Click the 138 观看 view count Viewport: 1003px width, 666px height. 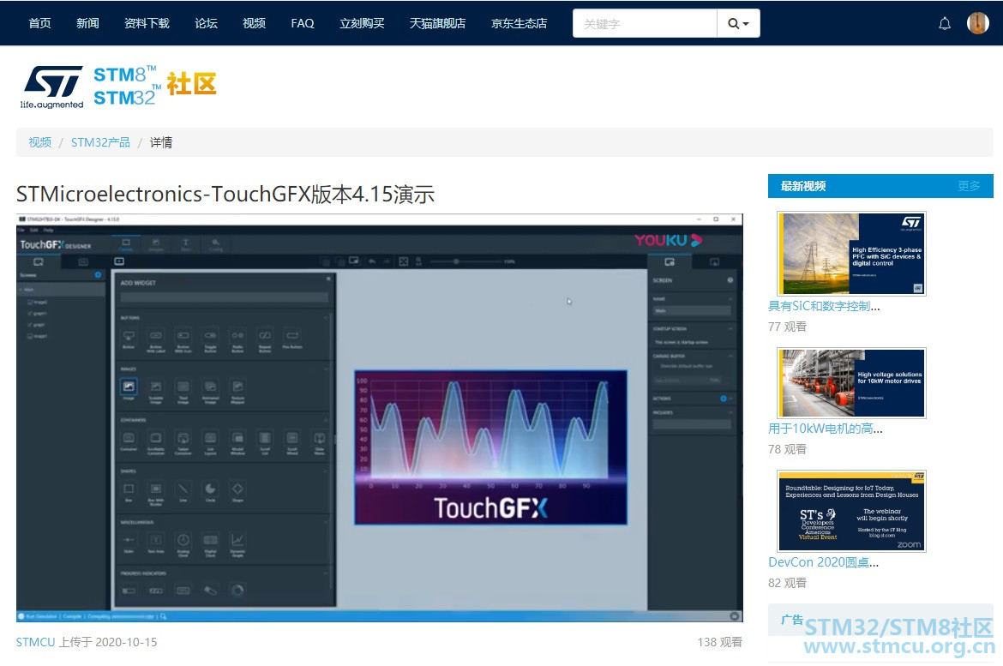(719, 642)
